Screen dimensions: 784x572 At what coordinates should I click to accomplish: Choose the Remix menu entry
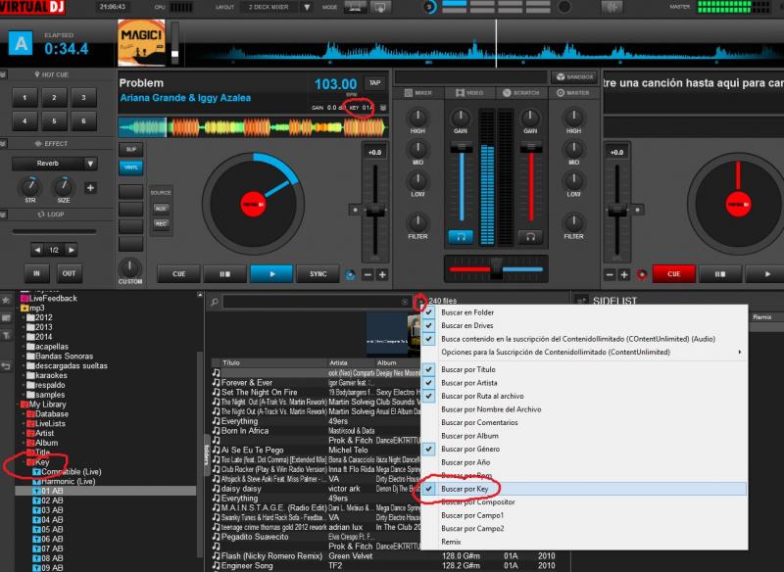(583, 542)
